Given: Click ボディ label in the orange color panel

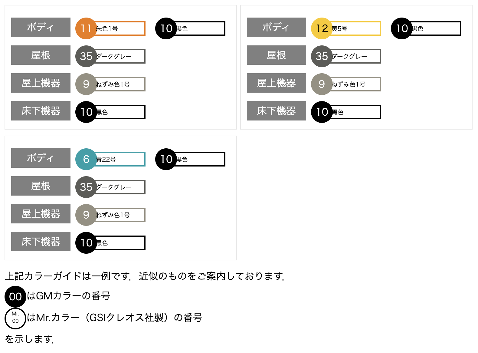Looking at the screenshot, I should (41, 27).
